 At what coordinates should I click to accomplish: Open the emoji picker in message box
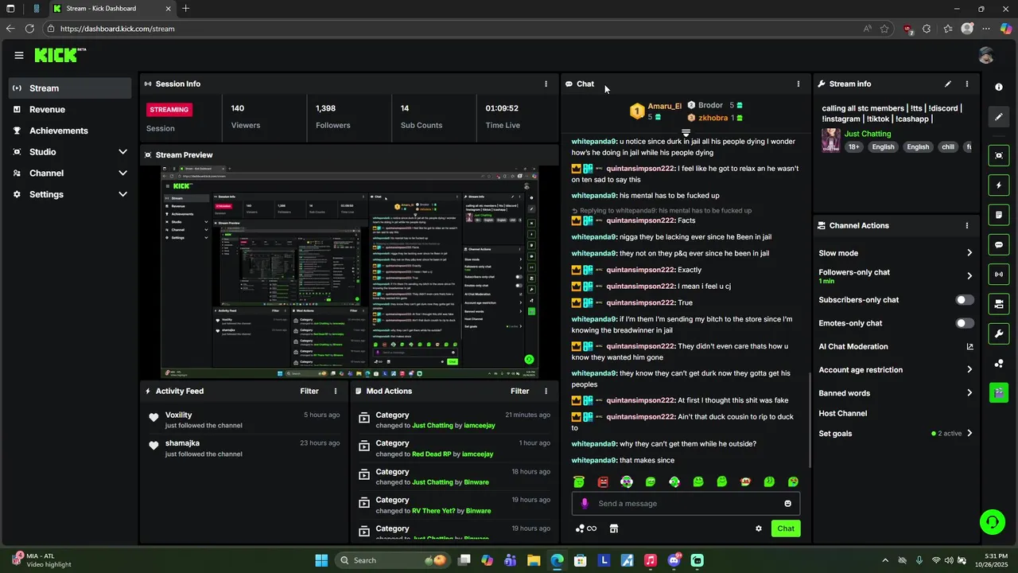[788, 504]
